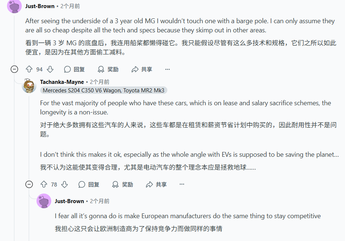Reply to Just-Brown's 94-vote comment
This screenshot has height=241, width=345.
click(74, 69)
